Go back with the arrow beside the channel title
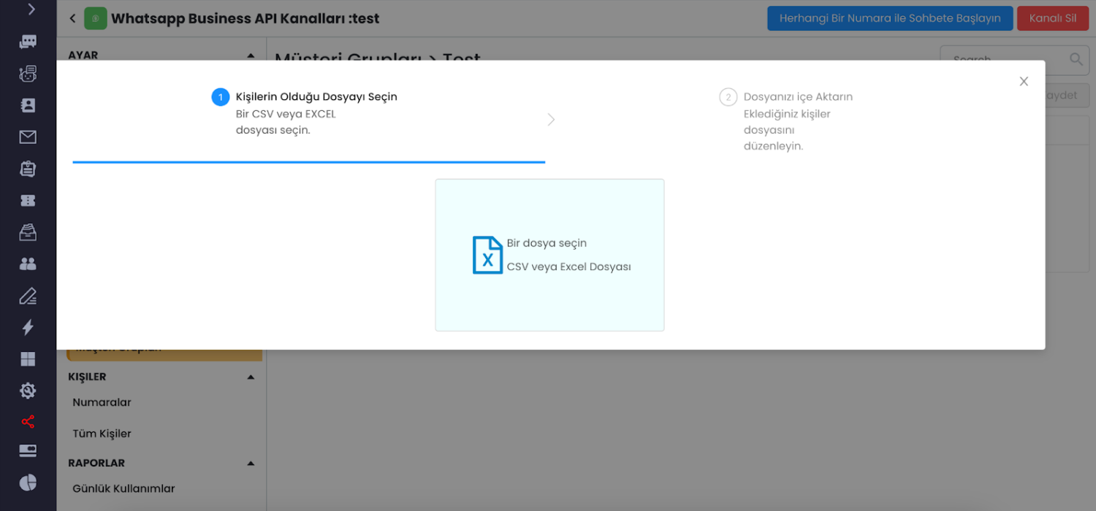 pyautogui.click(x=72, y=18)
